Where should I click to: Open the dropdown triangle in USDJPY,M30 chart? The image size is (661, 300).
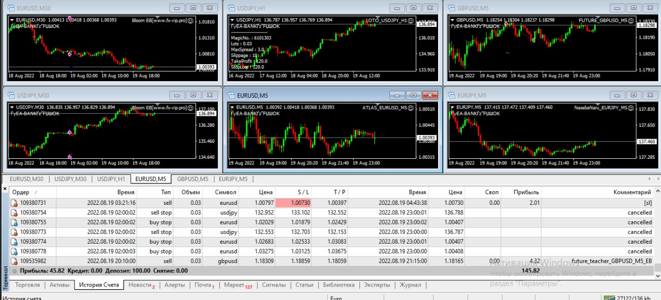(x=12, y=108)
